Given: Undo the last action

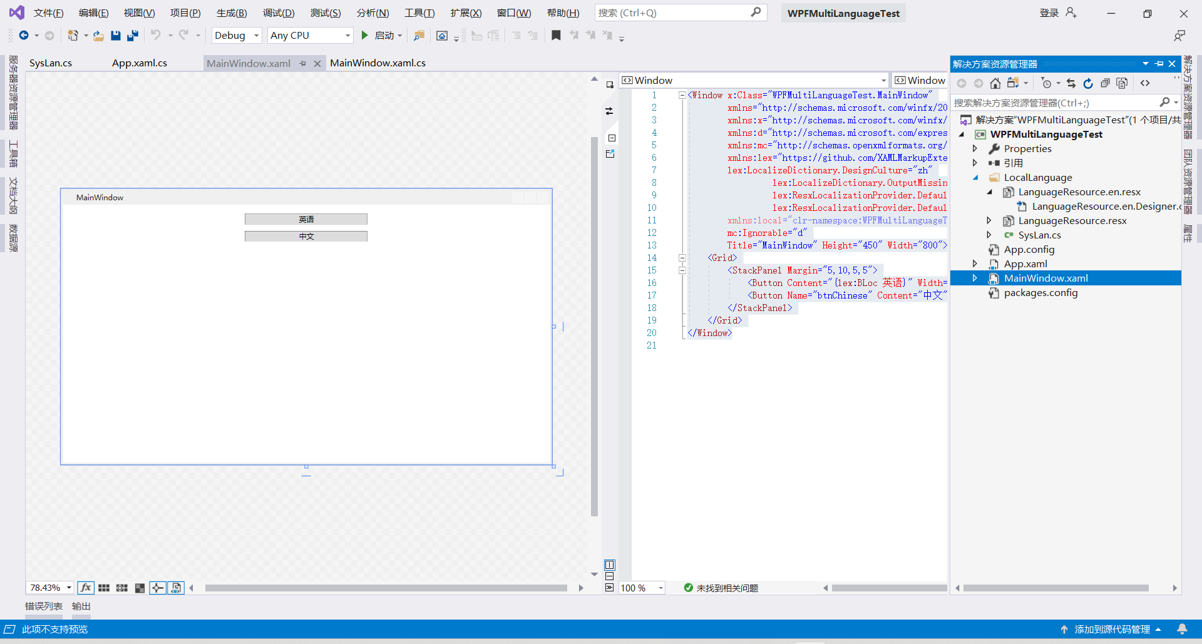Looking at the screenshot, I should point(156,36).
